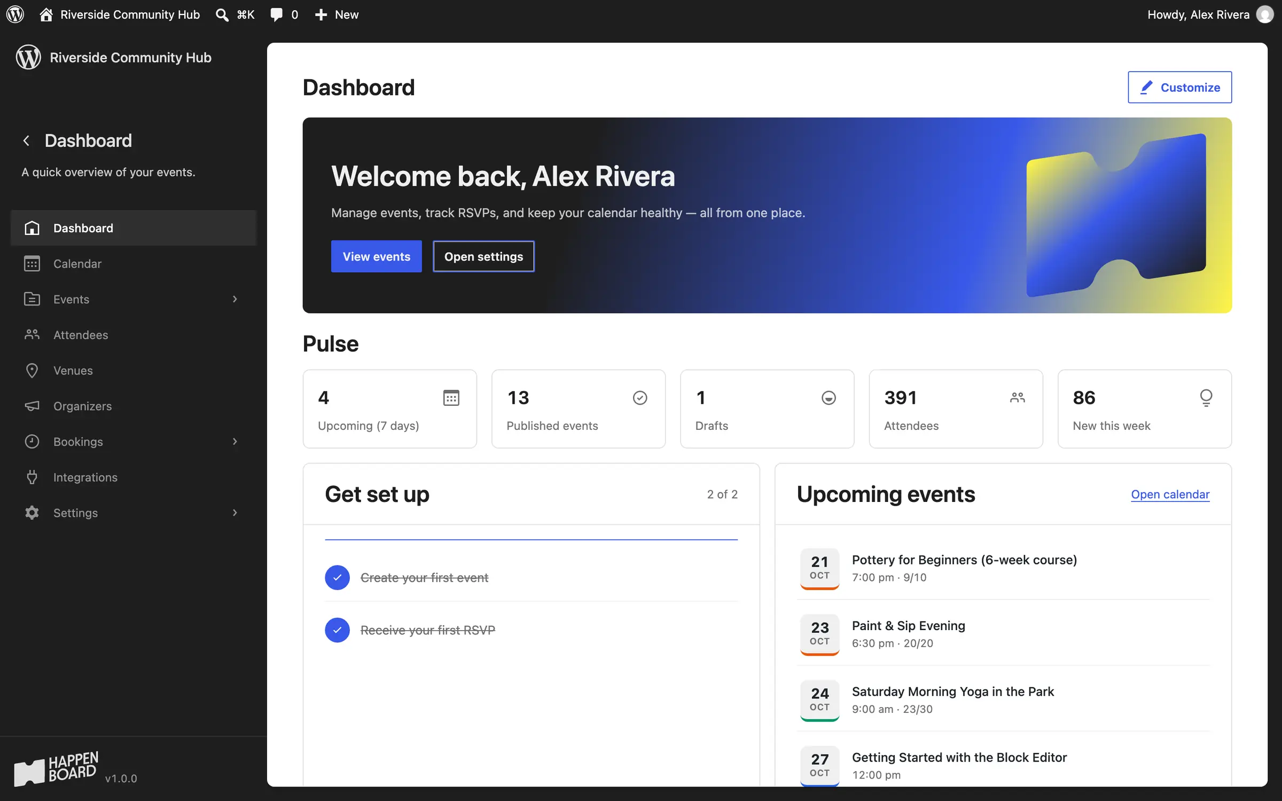Open Saturday Morning Yoga in the Park
The height and width of the screenshot is (801, 1282).
click(952, 692)
